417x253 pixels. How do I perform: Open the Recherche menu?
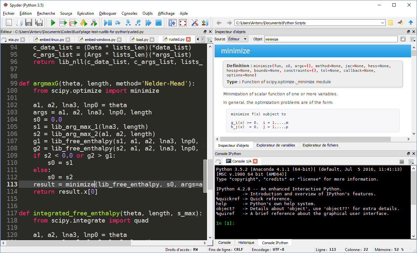click(46, 13)
